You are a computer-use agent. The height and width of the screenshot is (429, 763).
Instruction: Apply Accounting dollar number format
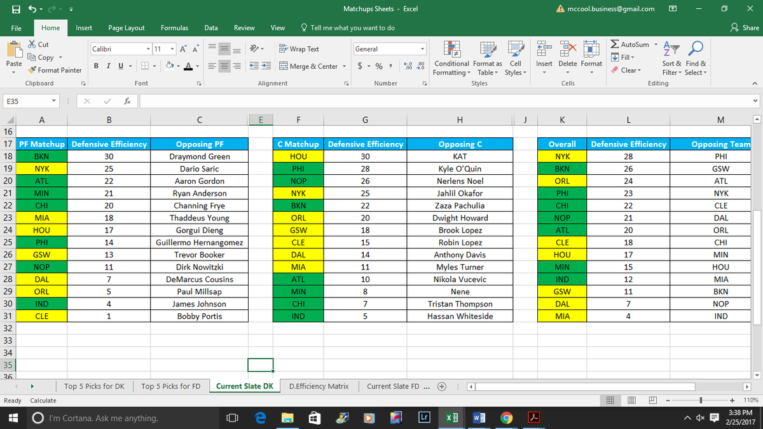click(x=361, y=66)
